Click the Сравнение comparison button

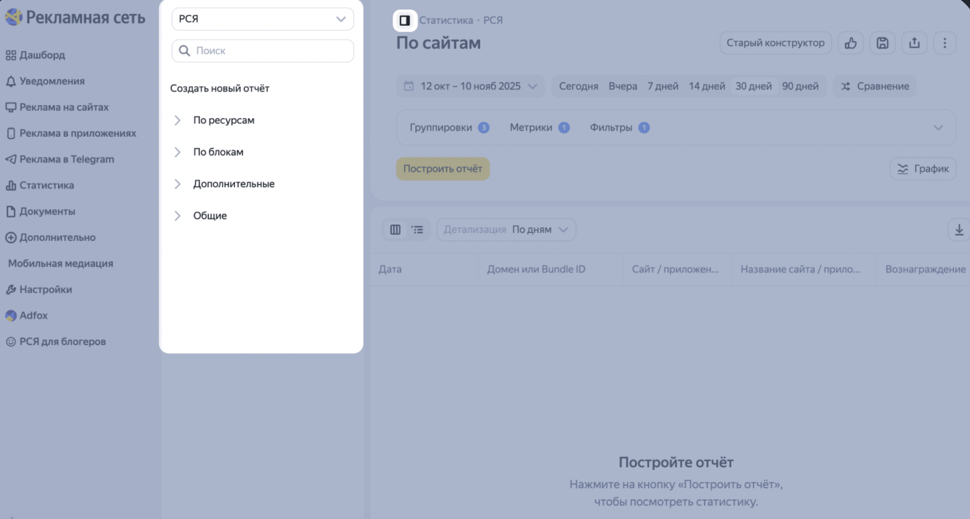pos(875,86)
